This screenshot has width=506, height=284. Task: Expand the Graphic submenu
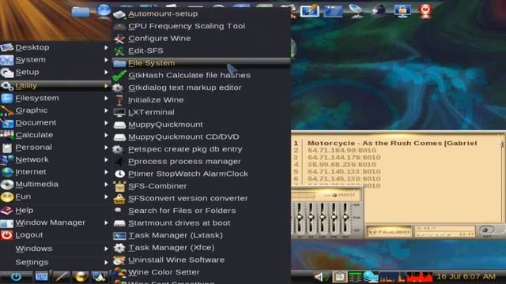(x=55, y=110)
